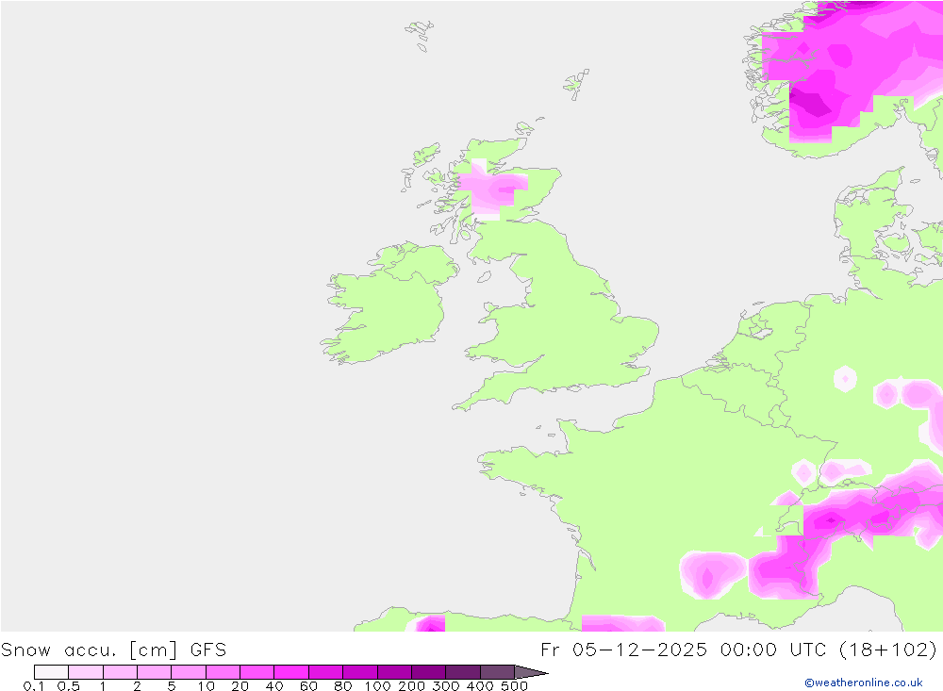943x691 pixels.
Task: Click the Massif Central snow patch in France
Action: click(711, 574)
